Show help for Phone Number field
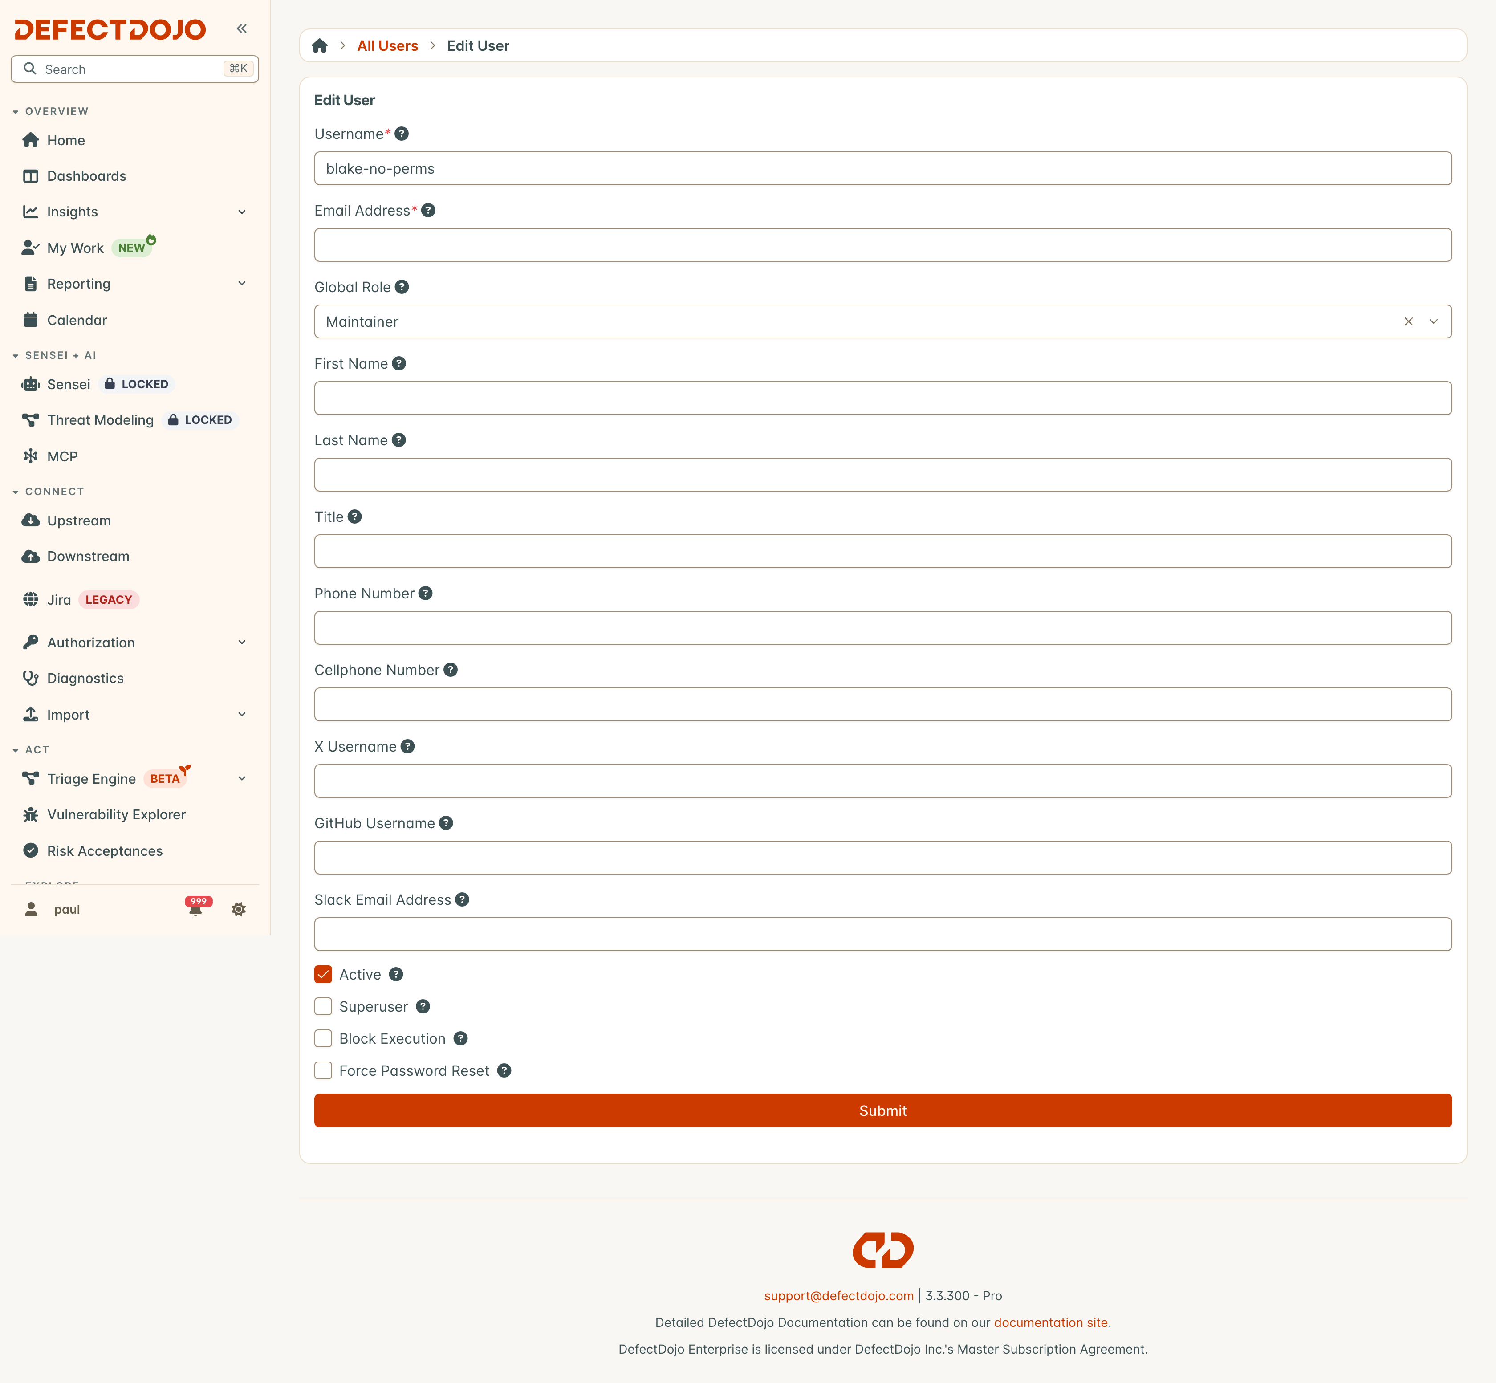1496x1383 pixels. [425, 594]
